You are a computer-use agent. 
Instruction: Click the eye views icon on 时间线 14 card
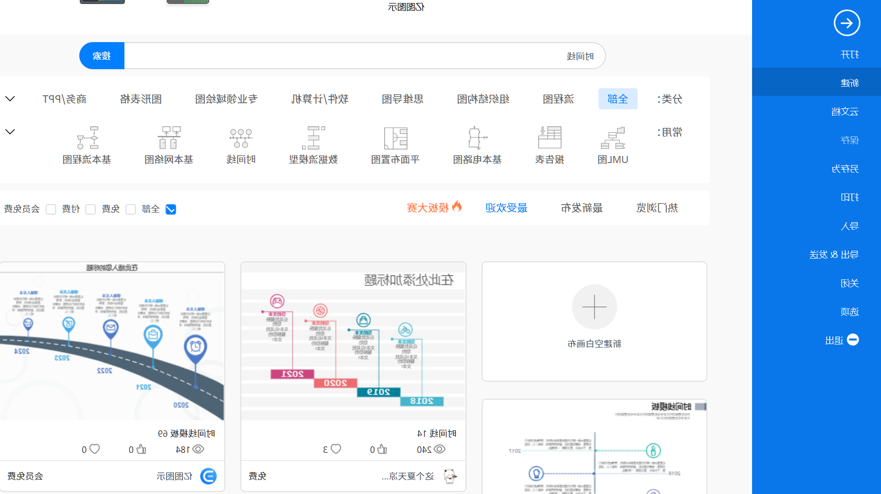click(x=439, y=449)
